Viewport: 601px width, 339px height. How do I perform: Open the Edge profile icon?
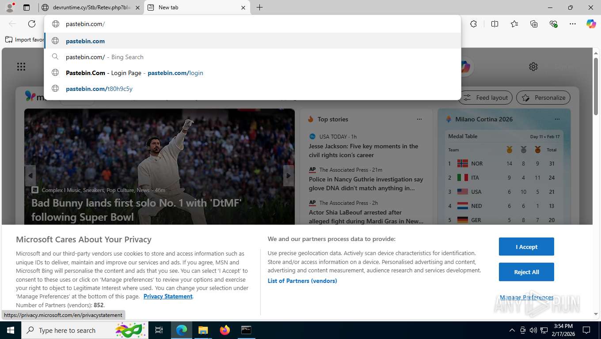pos(9,8)
